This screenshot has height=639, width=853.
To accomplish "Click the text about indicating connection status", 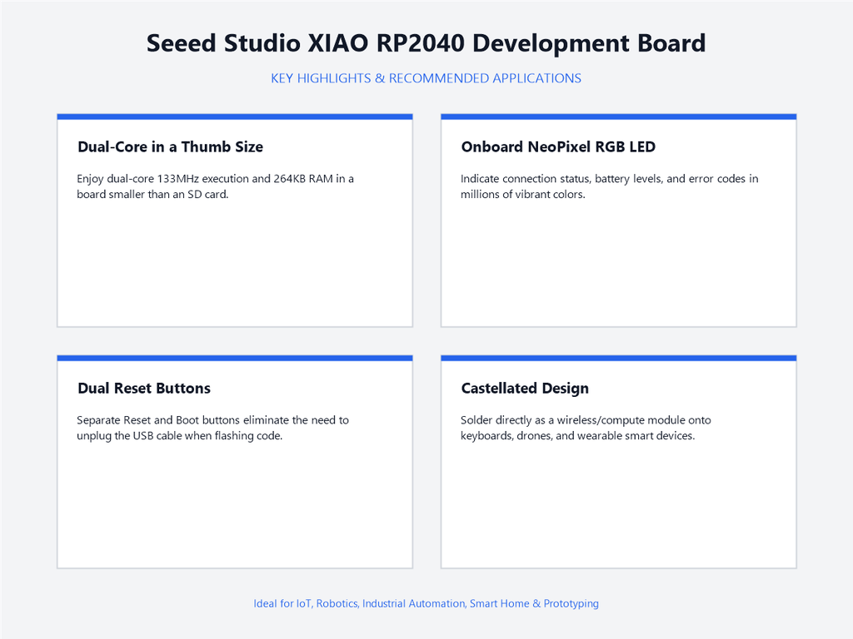I will 609,186.
